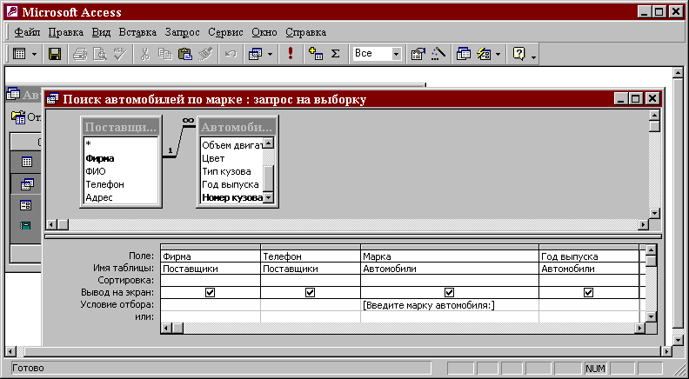Click the Поставщики table title bar
689x379 pixels.
tap(120, 128)
